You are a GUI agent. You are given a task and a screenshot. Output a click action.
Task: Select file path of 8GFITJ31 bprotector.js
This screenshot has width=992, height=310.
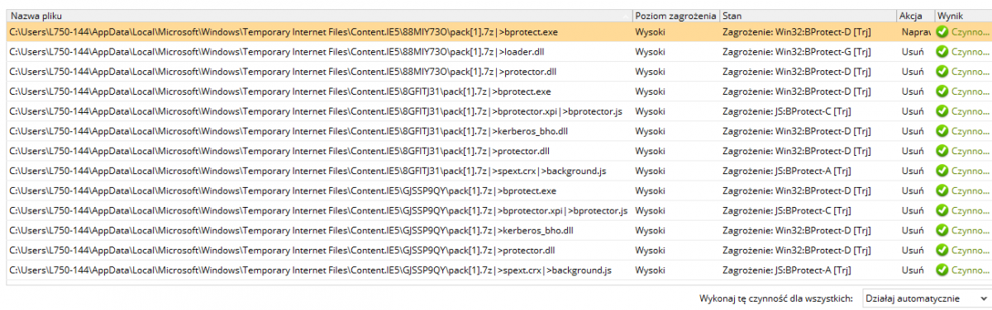pos(316,110)
